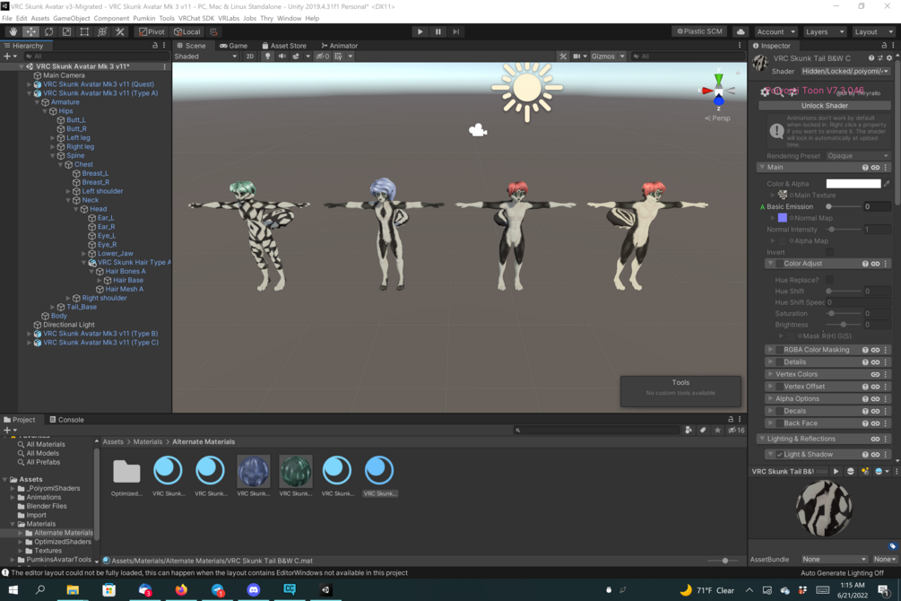Viewport: 901px width, 601px height.
Task: Open the Shader dropdown
Action: pos(845,72)
